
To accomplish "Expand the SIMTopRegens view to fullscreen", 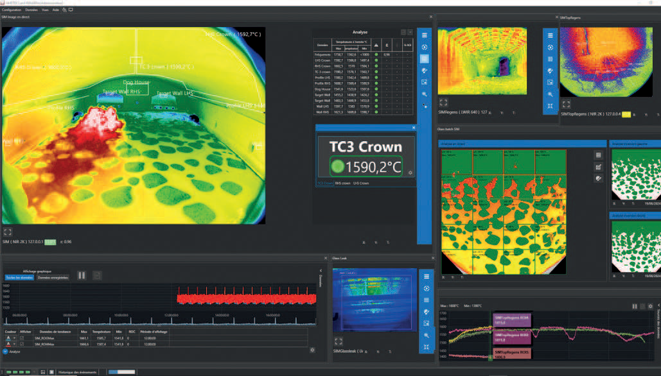I will pyautogui.click(x=566, y=103).
